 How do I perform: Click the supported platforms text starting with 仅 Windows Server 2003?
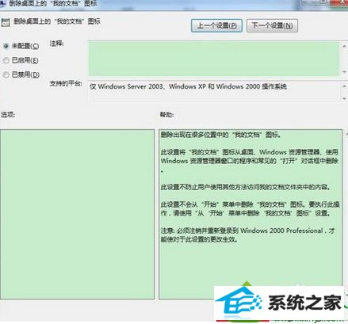(188, 86)
